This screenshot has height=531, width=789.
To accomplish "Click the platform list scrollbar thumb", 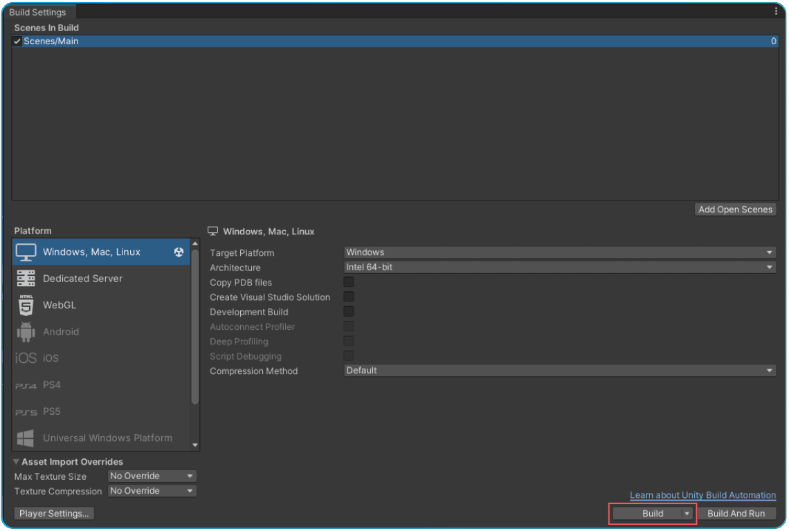I will 195,326.
